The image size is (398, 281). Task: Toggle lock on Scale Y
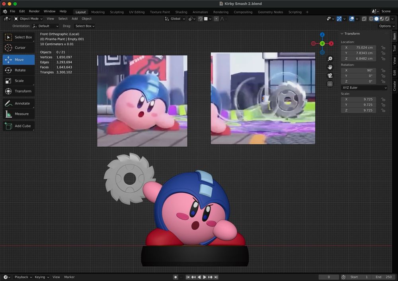tap(383, 105)
